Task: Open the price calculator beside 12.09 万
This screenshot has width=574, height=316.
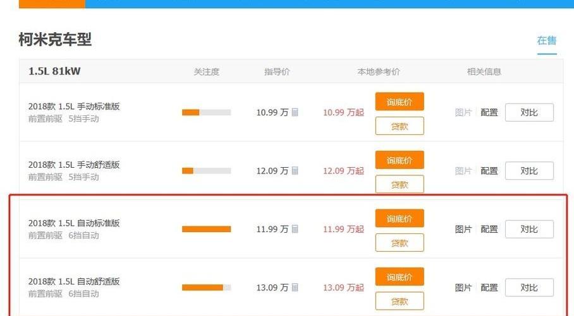Action: click(295, 171)
